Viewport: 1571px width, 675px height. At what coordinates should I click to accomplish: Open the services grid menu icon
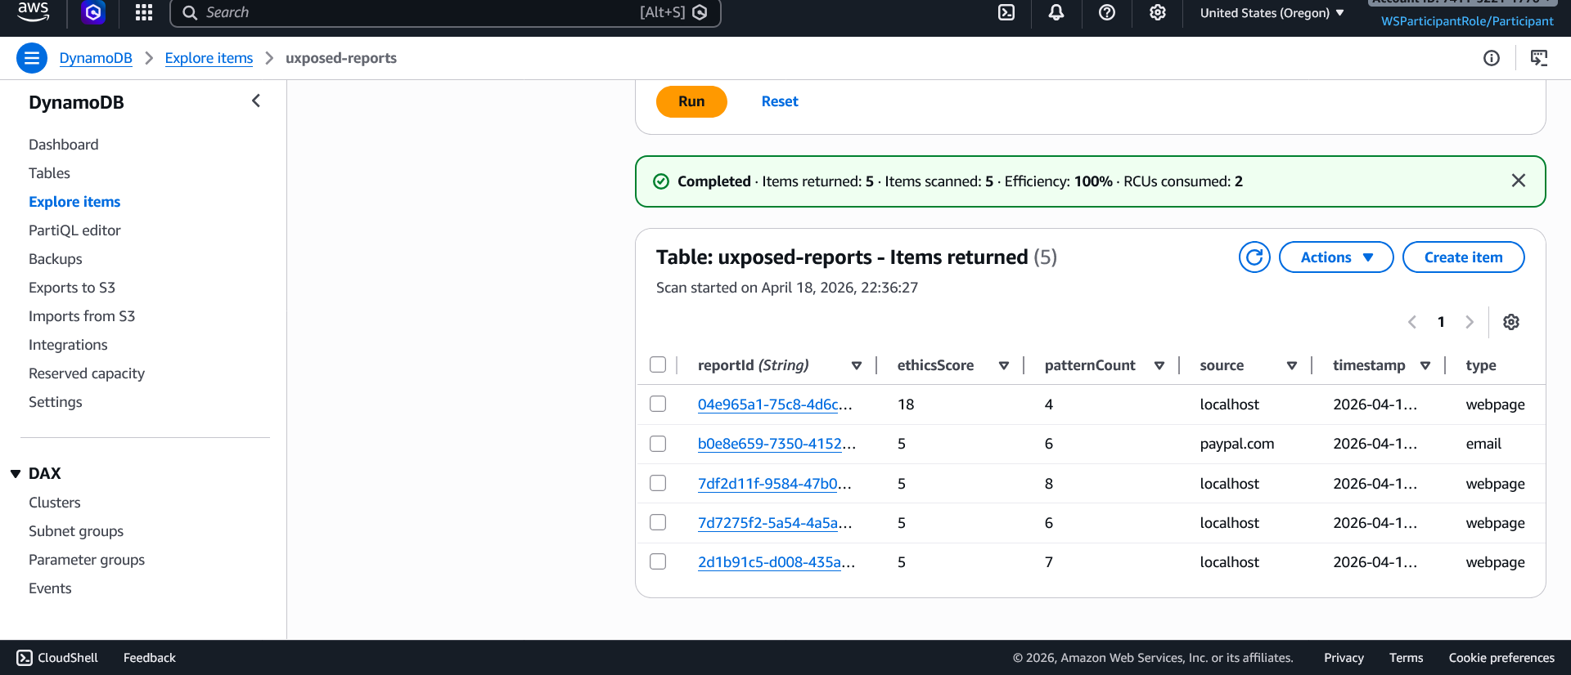tap(144, 12)
